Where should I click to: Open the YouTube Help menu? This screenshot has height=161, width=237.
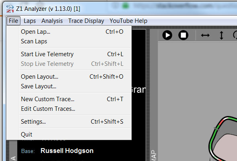coord(129,21)
